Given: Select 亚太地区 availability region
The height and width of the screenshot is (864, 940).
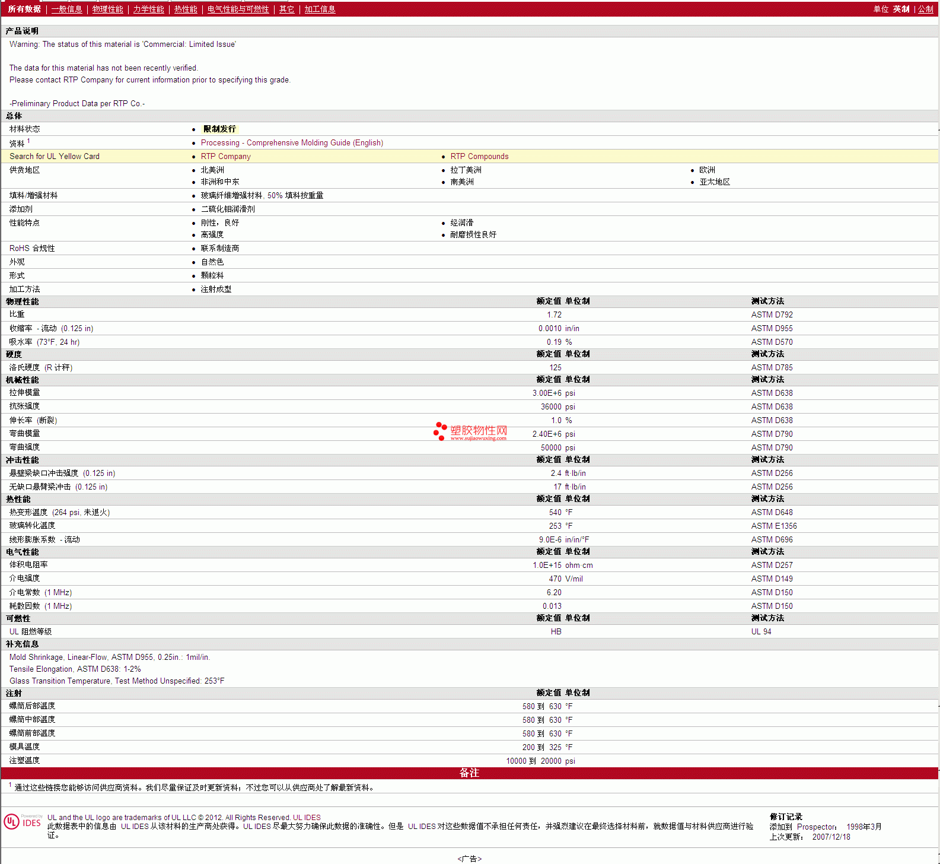Looking at the screenshot, I should coord(715,182).
